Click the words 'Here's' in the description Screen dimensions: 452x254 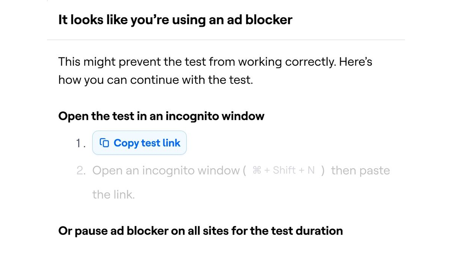(355, 62)
